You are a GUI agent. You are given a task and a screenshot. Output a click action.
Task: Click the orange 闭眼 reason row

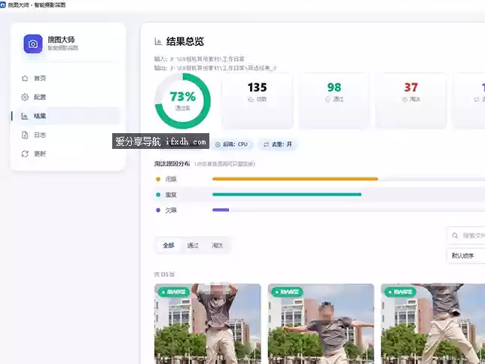[x=319, y=179]
